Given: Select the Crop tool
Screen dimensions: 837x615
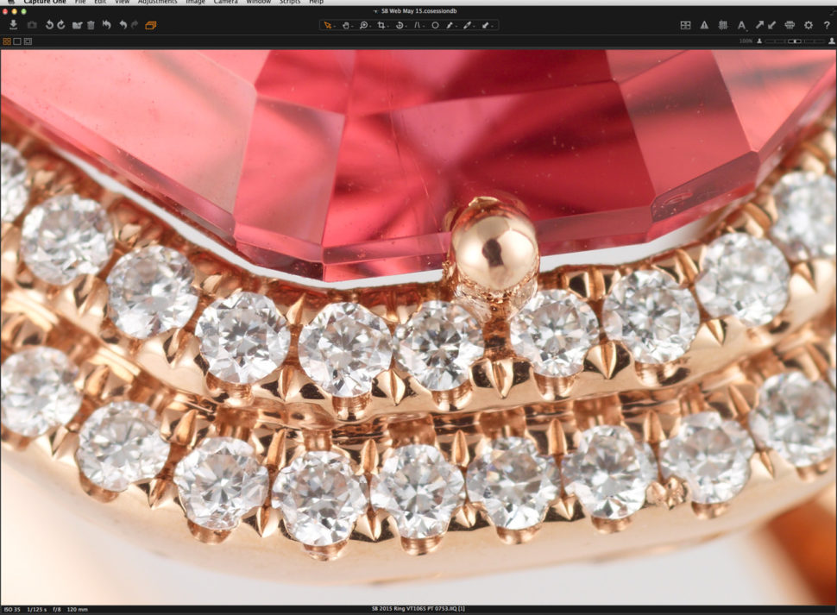Looking at the screenshot, I should (x=381, y=26).
